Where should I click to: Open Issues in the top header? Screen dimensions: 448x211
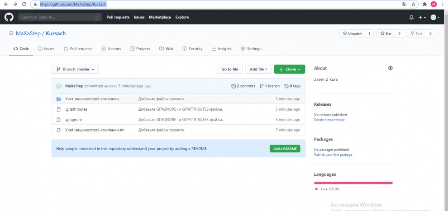coord(139,17)
